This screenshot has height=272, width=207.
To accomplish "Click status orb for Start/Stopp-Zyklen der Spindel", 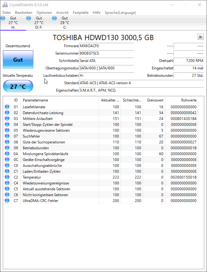I will 7,124.
